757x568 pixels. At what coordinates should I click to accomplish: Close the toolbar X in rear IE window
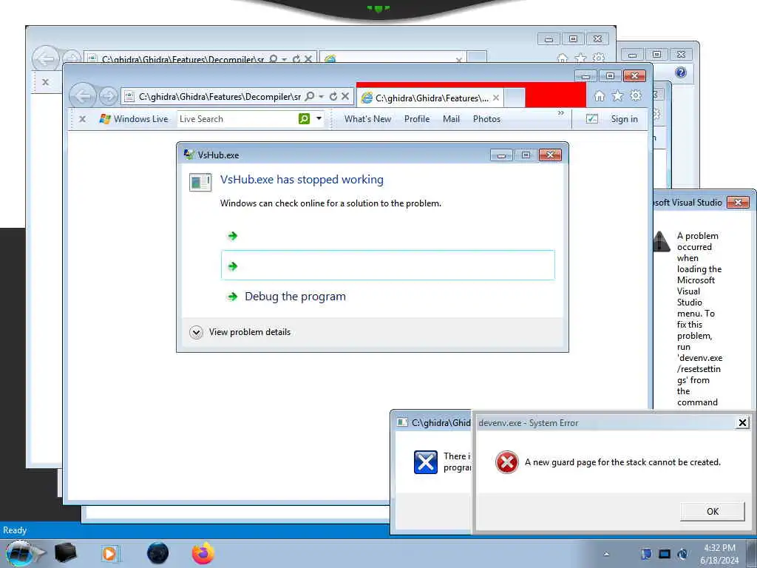point(45,82)
